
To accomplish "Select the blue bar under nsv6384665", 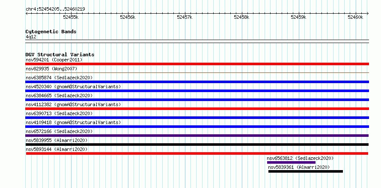I will pyautogui.click(x=197, y=100).
